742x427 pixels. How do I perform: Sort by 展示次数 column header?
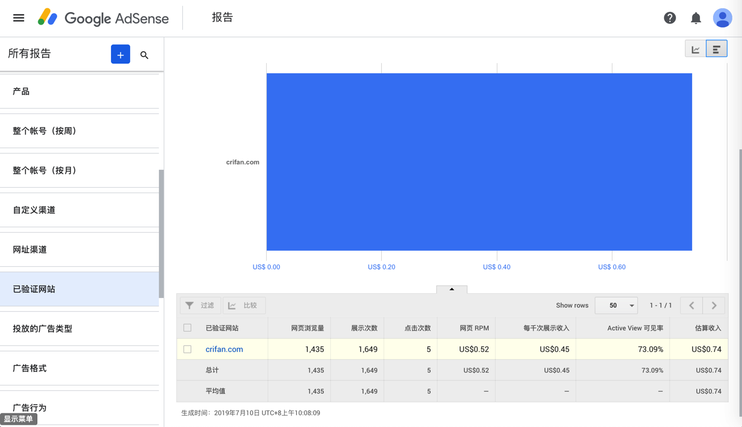pyautogui.click(x=364, y=328)
